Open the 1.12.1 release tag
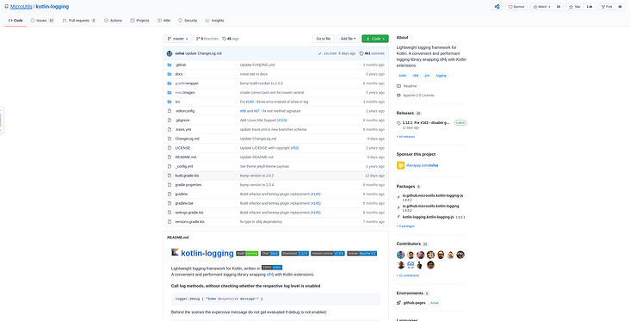 tap(426, 122)
